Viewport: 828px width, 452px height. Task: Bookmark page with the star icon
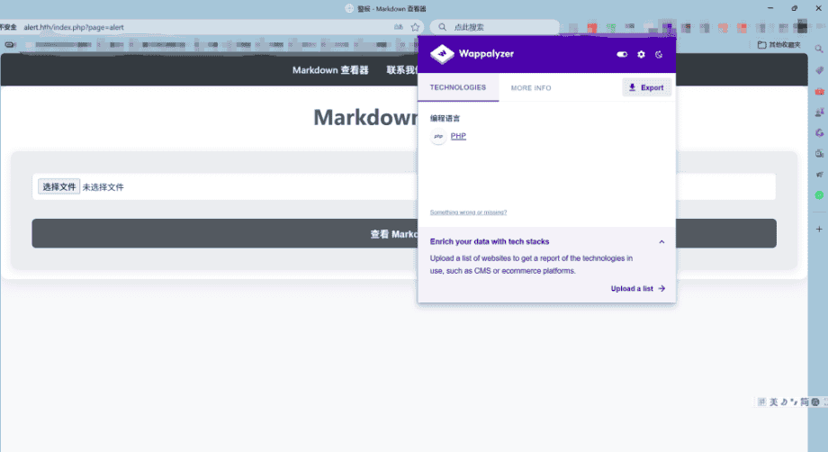click(x=415, y=27)
